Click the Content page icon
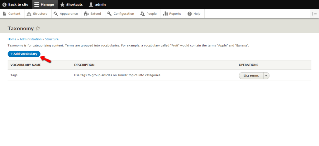 tap(4, 14)
